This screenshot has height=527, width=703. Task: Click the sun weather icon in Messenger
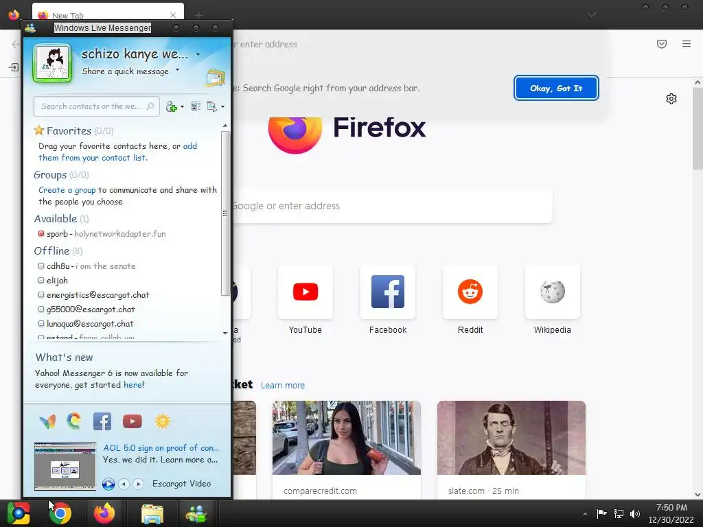[162, 421]
